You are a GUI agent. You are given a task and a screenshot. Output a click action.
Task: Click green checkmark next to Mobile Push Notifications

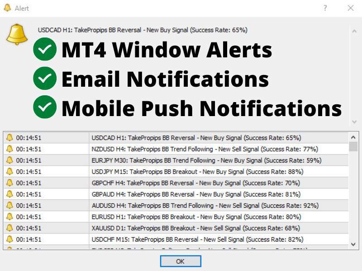click(45, 108)
